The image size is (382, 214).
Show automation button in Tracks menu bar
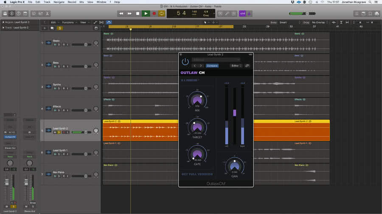tap(95, 22)
